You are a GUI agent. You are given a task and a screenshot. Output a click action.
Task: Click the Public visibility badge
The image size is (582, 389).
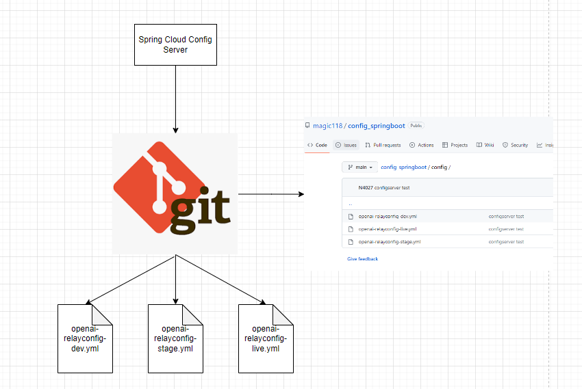point(416,126)
